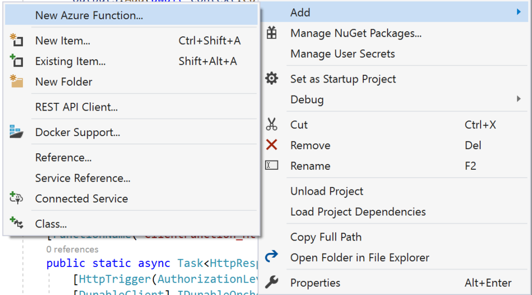This screenshot has width=532, height=295.
Task: Choose Rename from context menu
Action: click(x=395, y=166)
